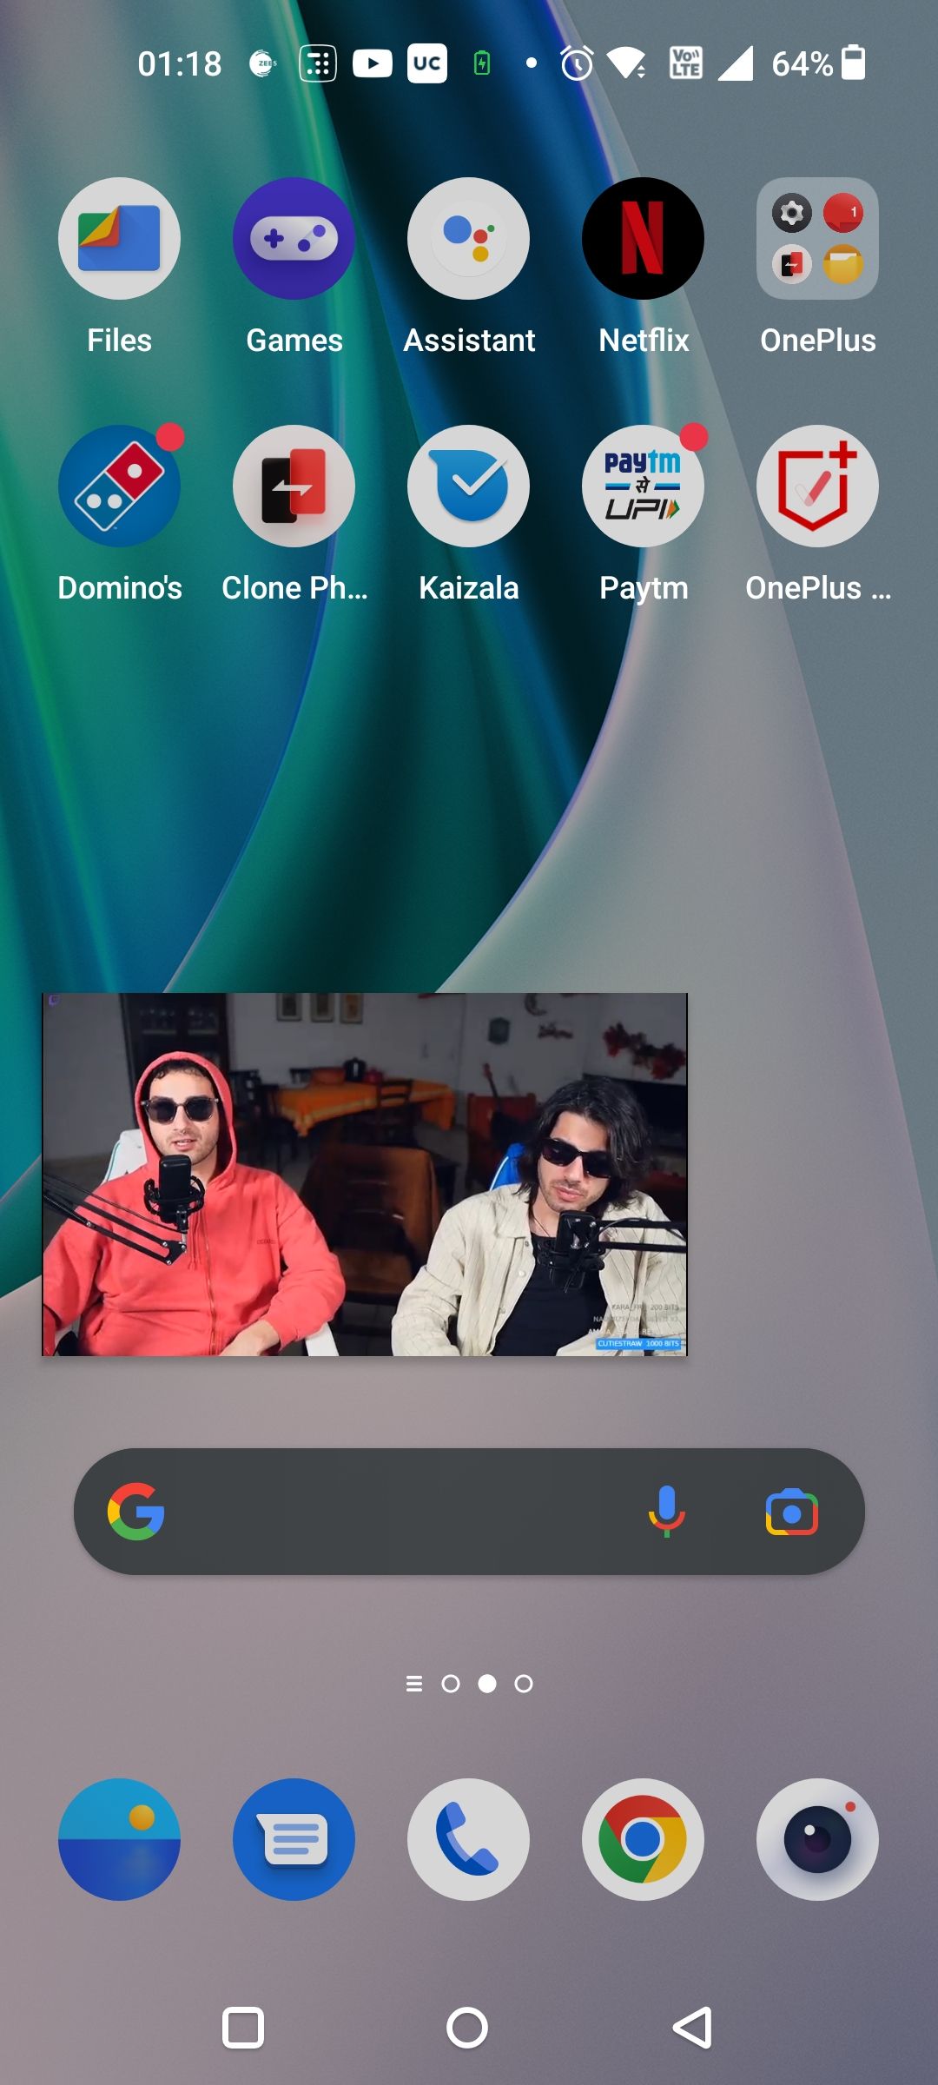Tap the ZEE5 notification icon

(x=262, y=63)
